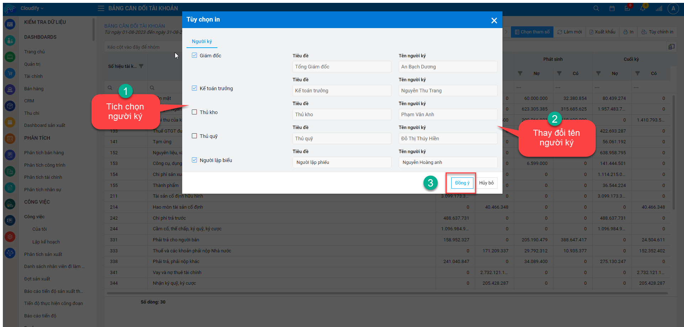Uncheck the Giám đốc signer checkbox

194,55
